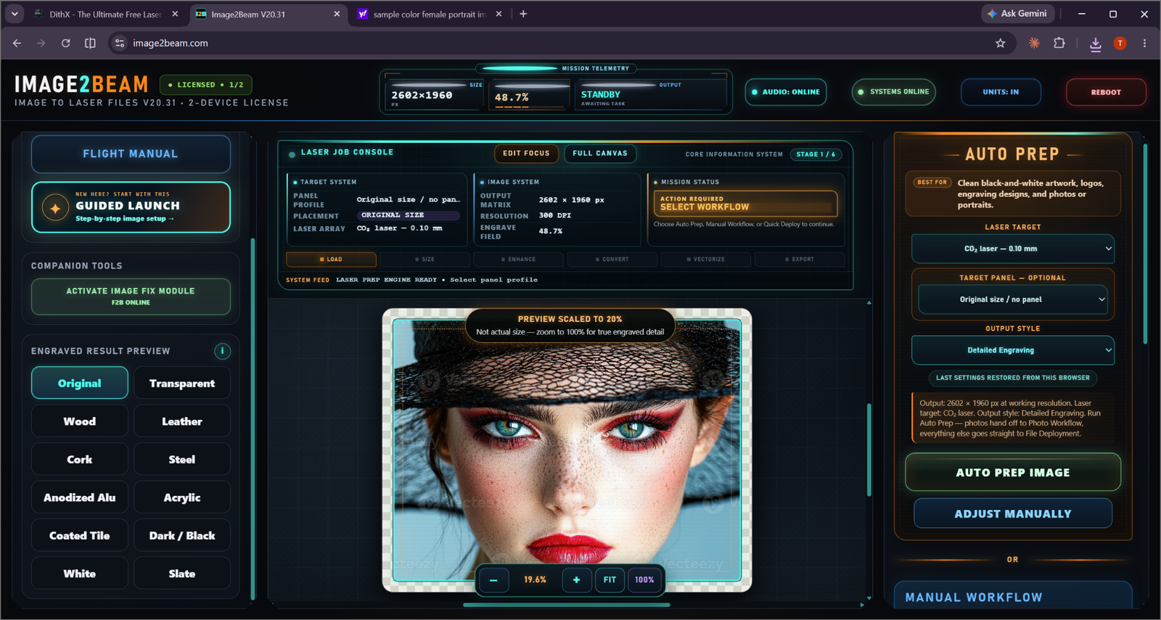Screen dimensions: 1161x620
Task: Select the Full Canvas view tab
Action: pos(600,153)
